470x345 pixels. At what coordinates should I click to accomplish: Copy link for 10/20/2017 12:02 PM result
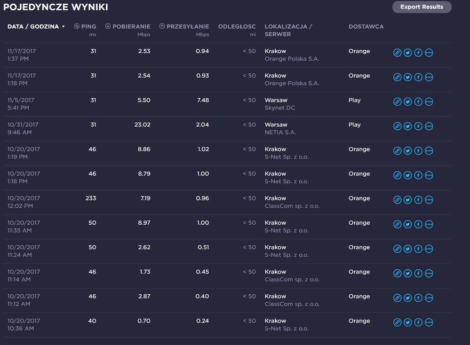pos(397,200)
